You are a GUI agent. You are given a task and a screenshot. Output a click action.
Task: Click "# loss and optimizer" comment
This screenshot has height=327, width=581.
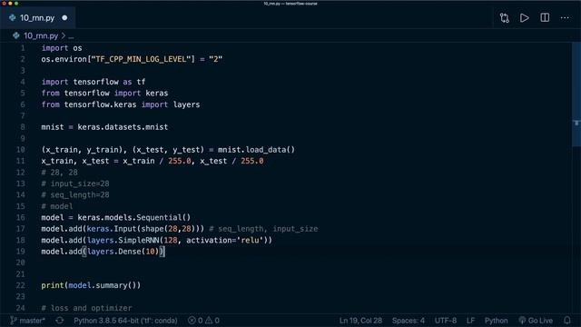tap(86, 308)
